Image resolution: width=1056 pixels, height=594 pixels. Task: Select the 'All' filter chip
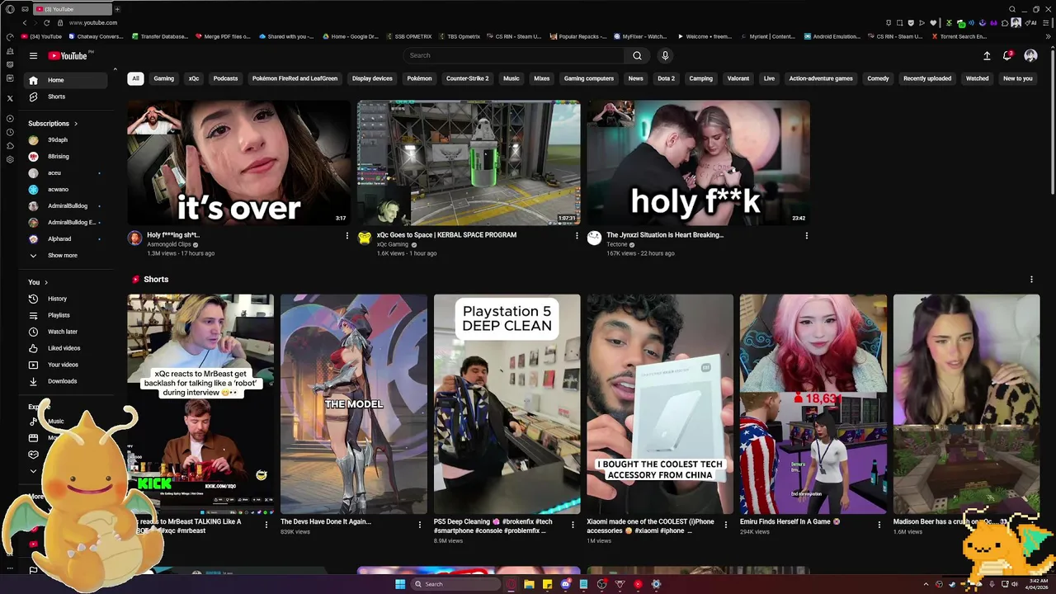point(135,78)
